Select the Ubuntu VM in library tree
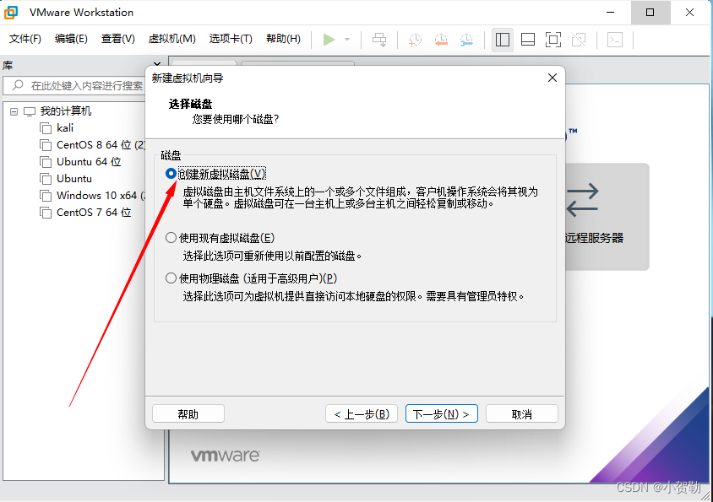713x502 pixels. tap(74, 179)
